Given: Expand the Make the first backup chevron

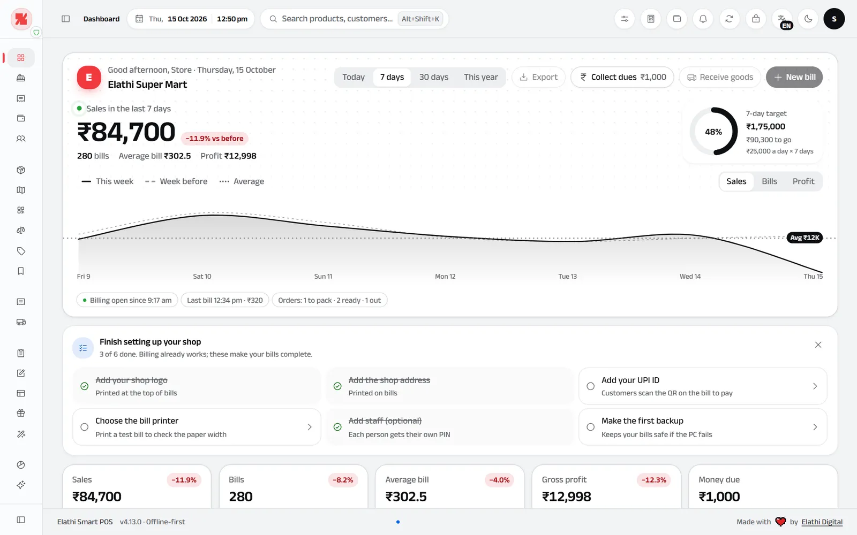Looking at the screenshot, I should tap(815, 427).
